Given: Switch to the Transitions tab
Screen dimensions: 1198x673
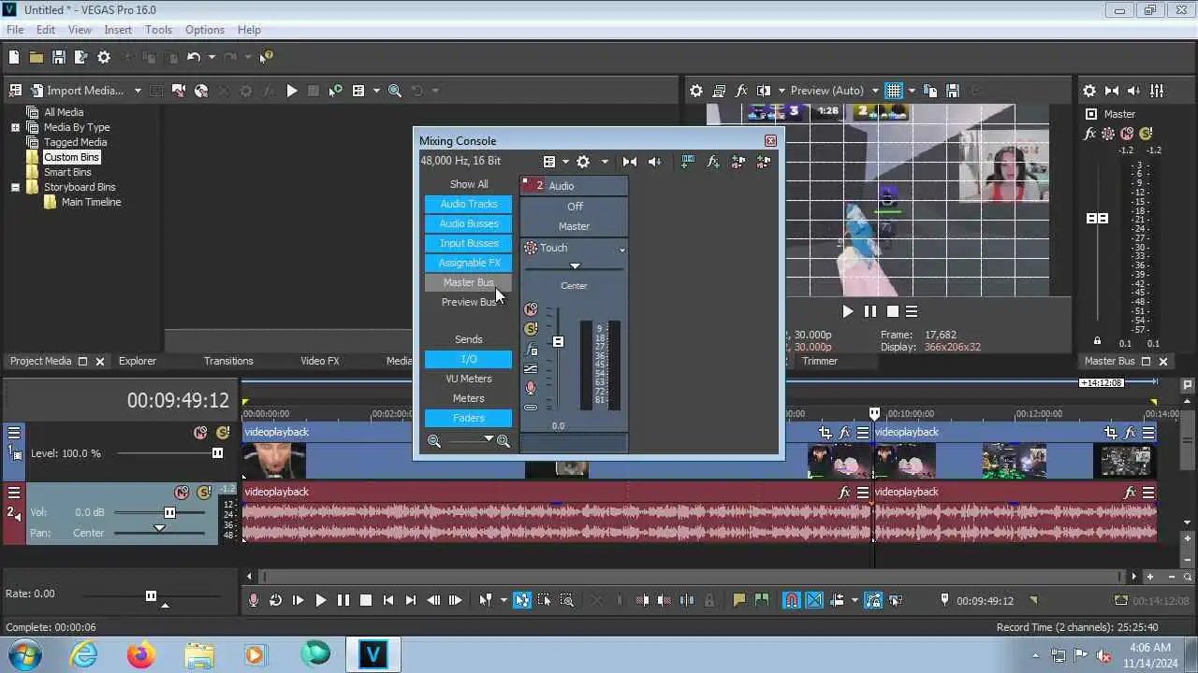Looking at the screenshot, I should click(228, 361).
